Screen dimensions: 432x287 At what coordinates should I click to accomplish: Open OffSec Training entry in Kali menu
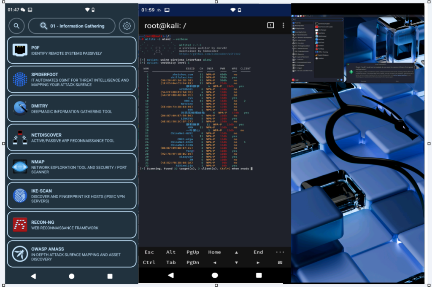[x=321, y=52]
